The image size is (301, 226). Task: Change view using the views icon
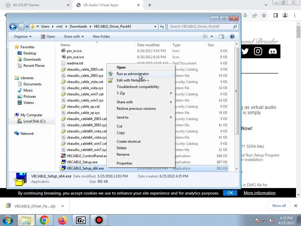pos(205,36)
